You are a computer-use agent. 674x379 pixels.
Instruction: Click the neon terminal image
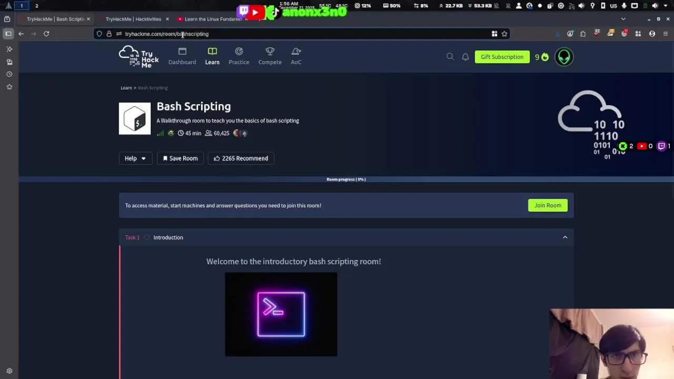click(x=281, y=314)
